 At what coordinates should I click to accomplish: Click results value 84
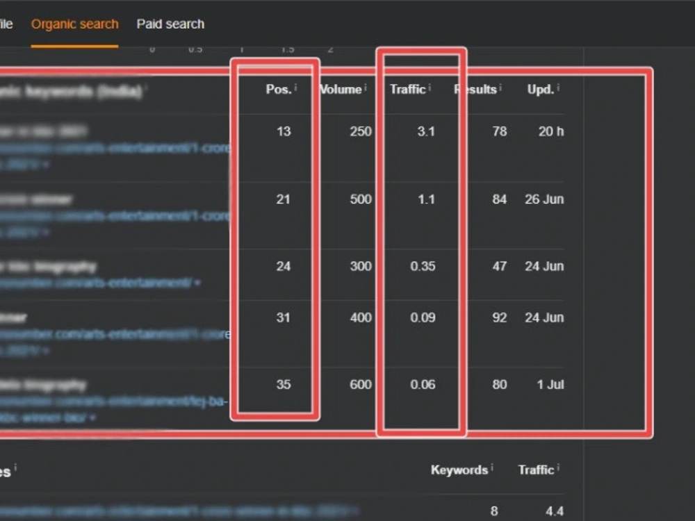point(500,199)
